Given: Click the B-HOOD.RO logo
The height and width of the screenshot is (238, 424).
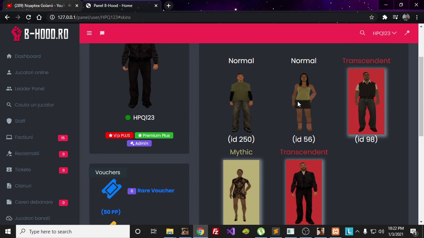Looking at the screenshot, I should click(40, 33).
